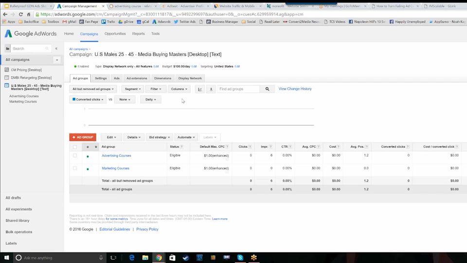Click the Find ad groups input field
Screen dimensions: 467x263
click(x=238, y=89)
